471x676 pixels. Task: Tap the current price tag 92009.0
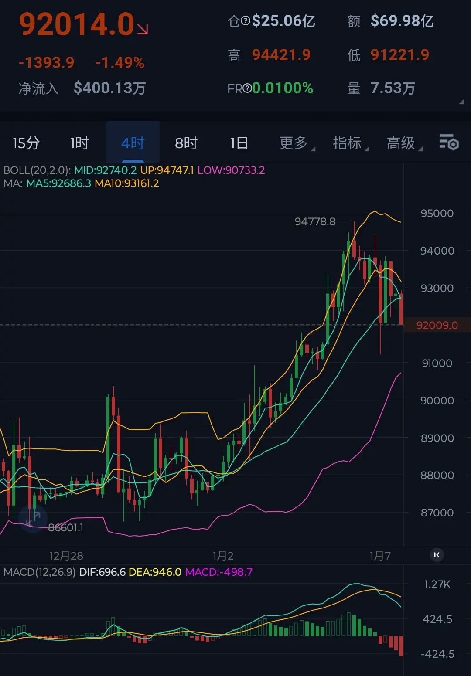tap(437, 325)
